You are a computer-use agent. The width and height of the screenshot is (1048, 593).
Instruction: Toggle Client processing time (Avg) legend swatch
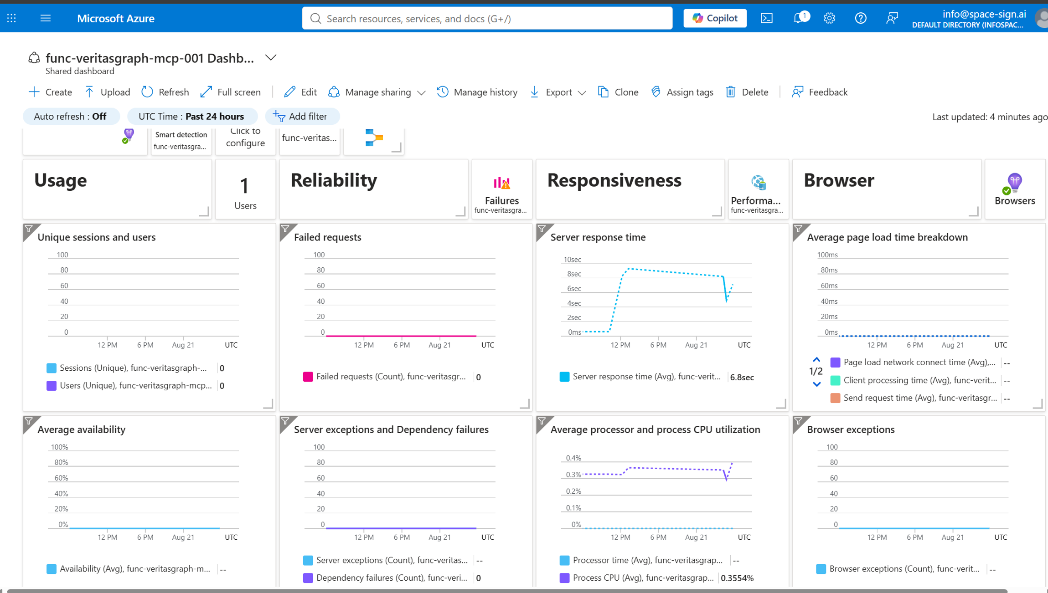[x=835, y=380]
